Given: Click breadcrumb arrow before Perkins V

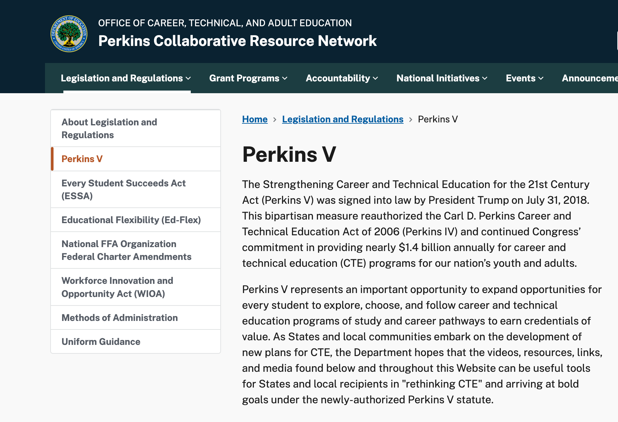Looking at the screenshot, I should tap(410, 119).
